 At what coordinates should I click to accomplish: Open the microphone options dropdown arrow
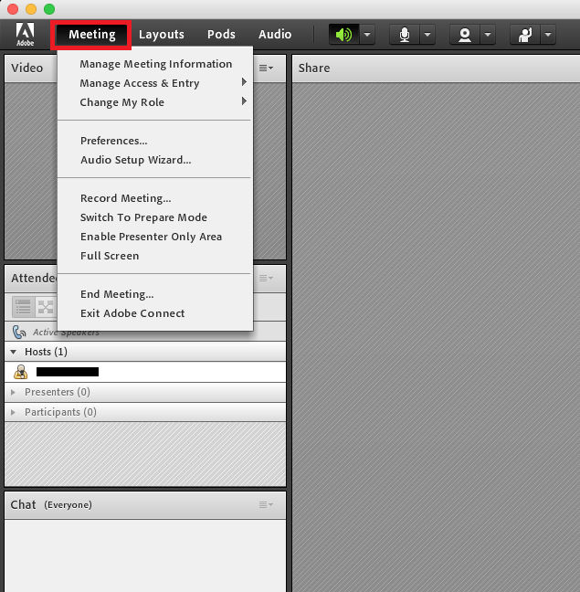click(x=427, y=35)
